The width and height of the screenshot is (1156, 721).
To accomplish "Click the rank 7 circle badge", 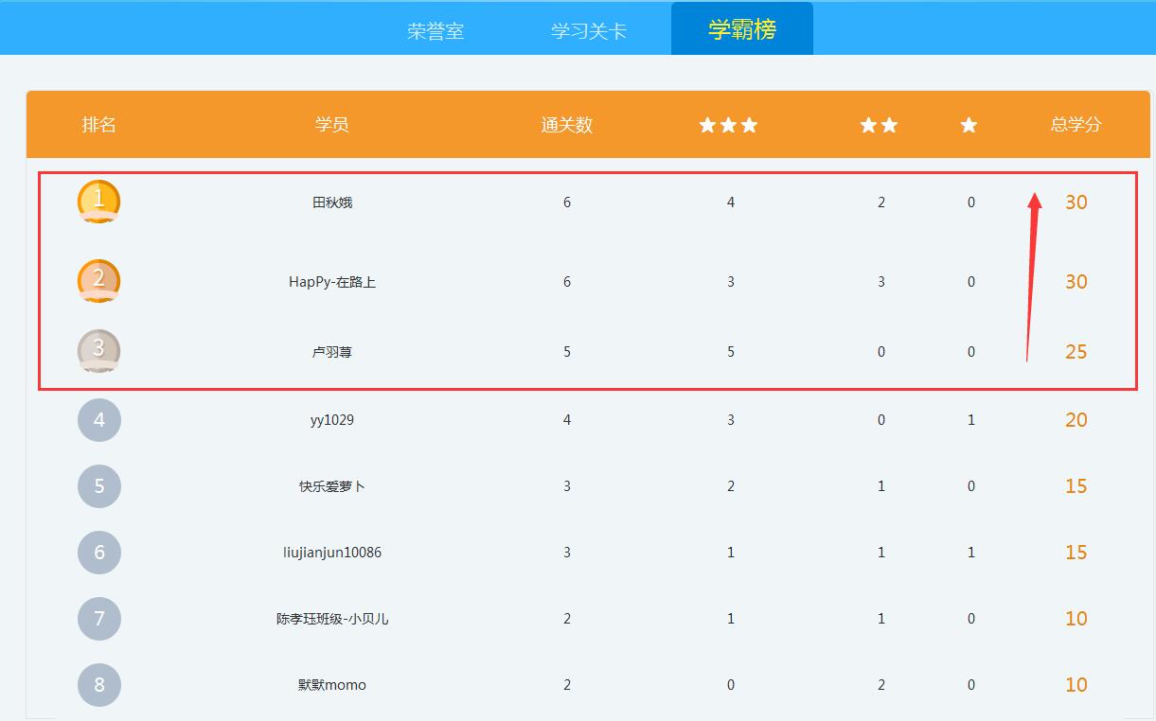I will coord(99,619).
